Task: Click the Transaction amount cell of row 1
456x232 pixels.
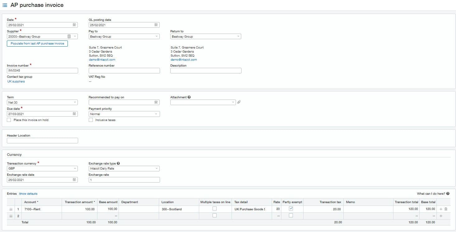Action: (x=79, y=209)
